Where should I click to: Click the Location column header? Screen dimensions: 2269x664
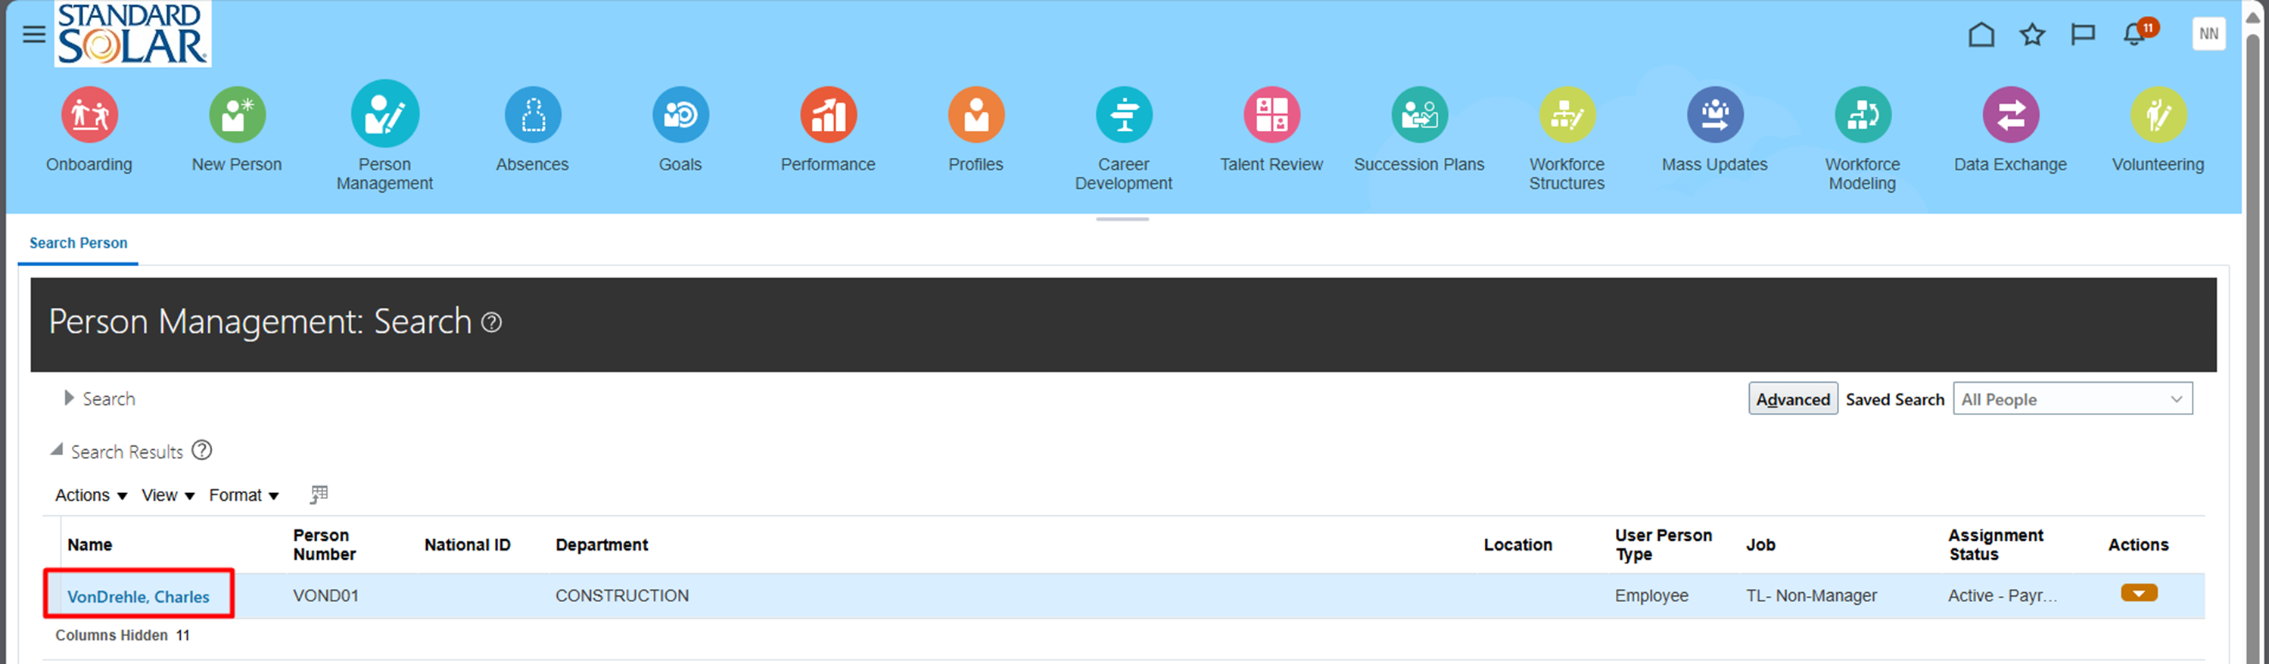point(1517,545)
